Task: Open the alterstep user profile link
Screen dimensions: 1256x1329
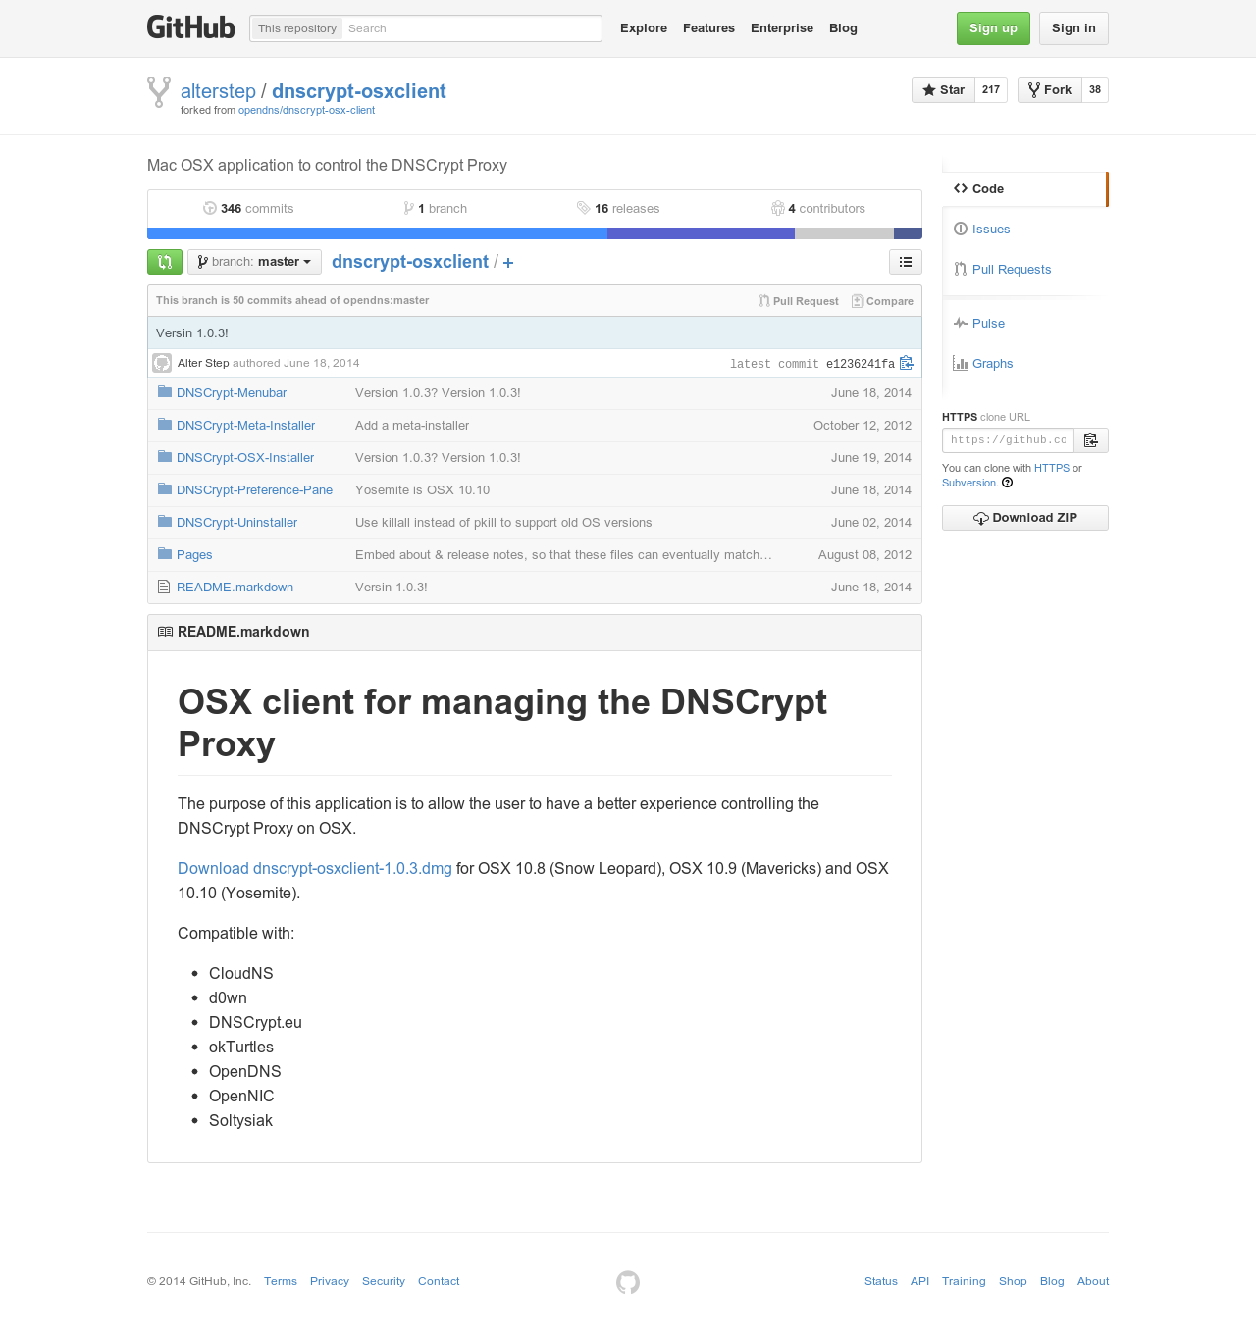Action: tap(218, 91)
